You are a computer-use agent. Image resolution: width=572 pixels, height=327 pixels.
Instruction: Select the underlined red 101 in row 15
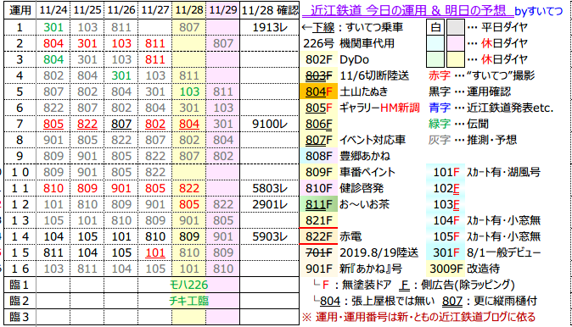pos(155,252)
